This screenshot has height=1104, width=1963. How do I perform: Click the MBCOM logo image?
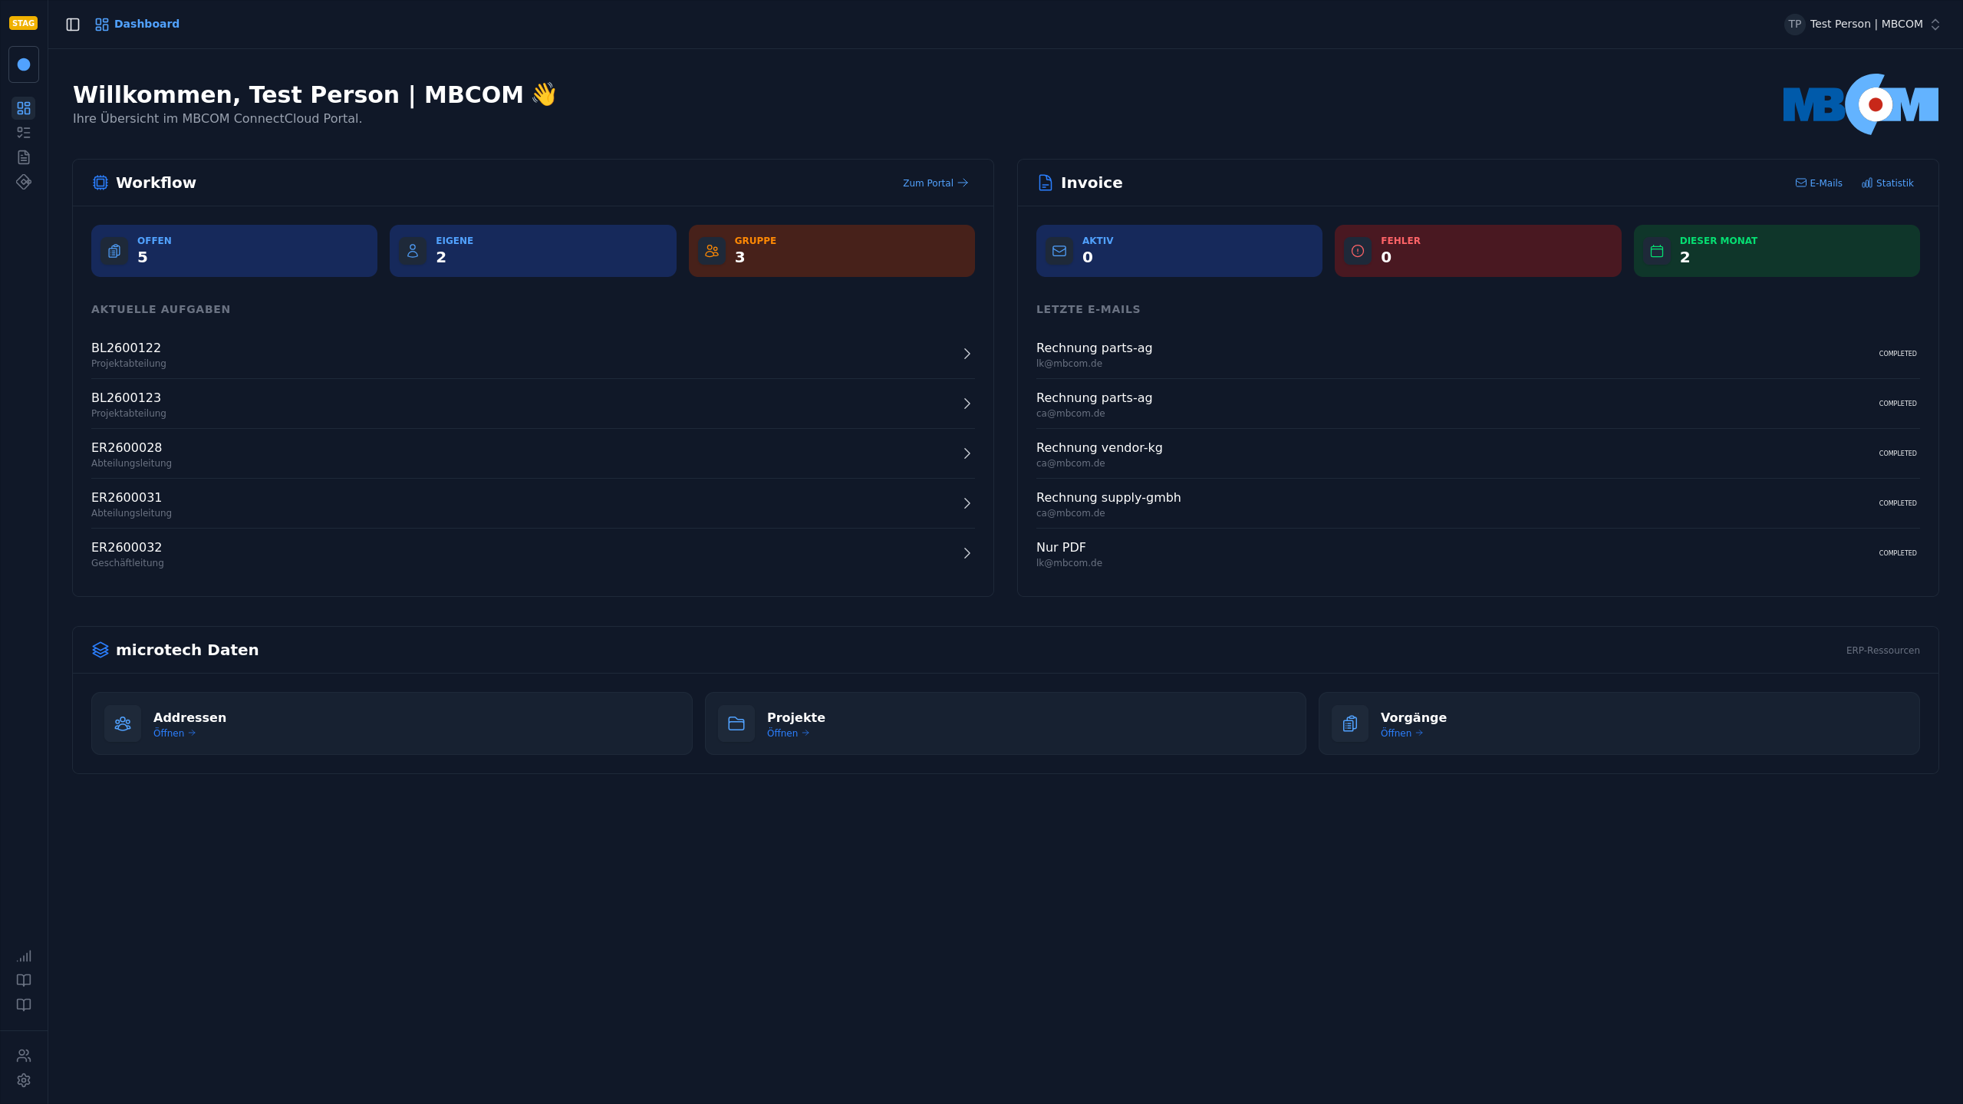[x=1861, y=104]
